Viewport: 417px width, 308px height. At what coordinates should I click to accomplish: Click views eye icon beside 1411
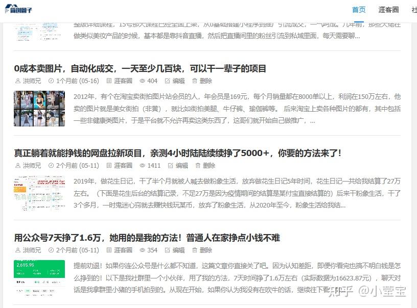click(x=142, y=166)
